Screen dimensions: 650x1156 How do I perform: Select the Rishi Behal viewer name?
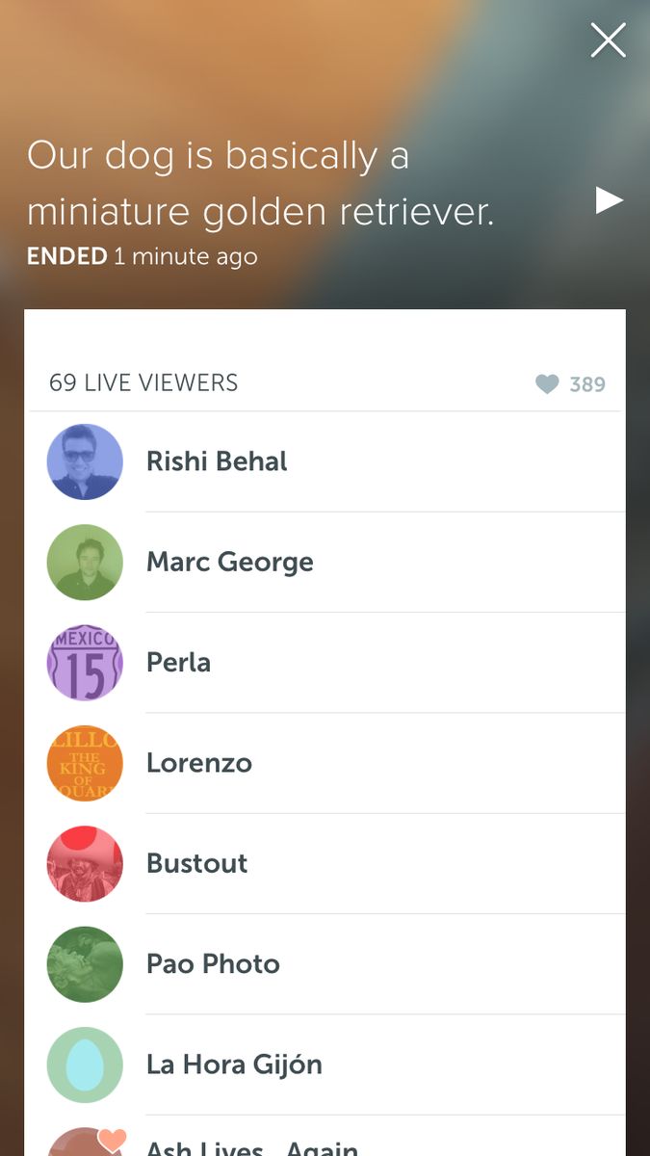coord(217,461)
